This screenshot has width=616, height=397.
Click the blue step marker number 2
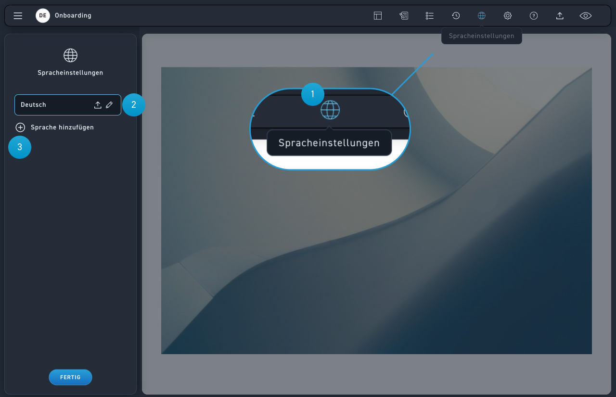[134, 105]
